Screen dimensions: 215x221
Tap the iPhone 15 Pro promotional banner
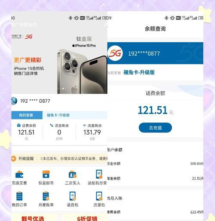point(59,63)
